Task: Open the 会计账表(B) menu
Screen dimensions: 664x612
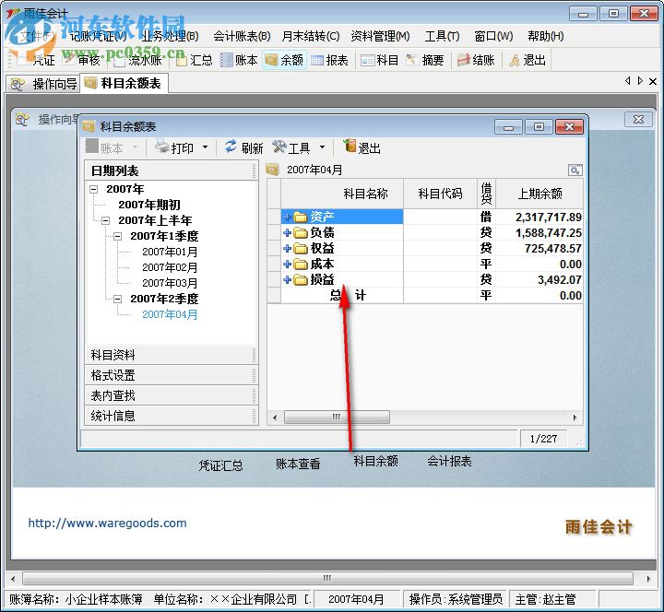Action: (242, 36)
